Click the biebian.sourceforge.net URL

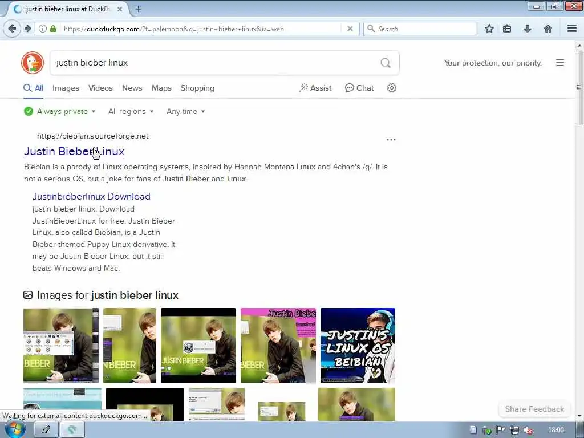click(93, 136)
